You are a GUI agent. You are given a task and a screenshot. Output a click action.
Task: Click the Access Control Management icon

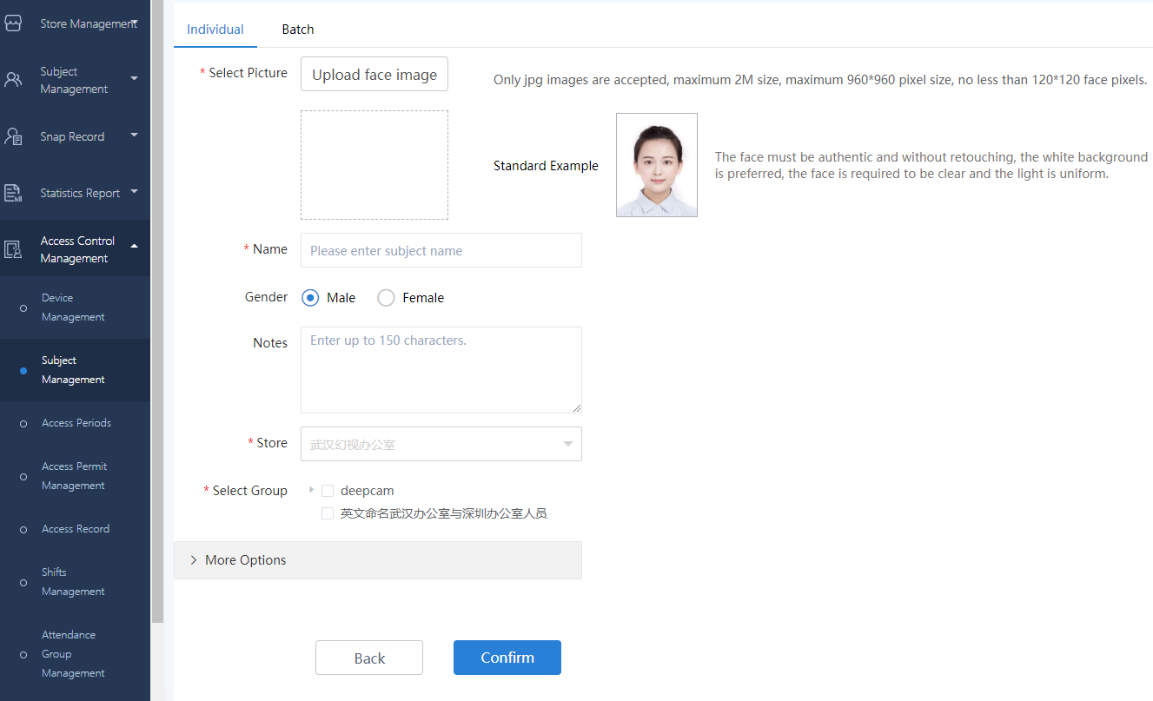[13, 249]
